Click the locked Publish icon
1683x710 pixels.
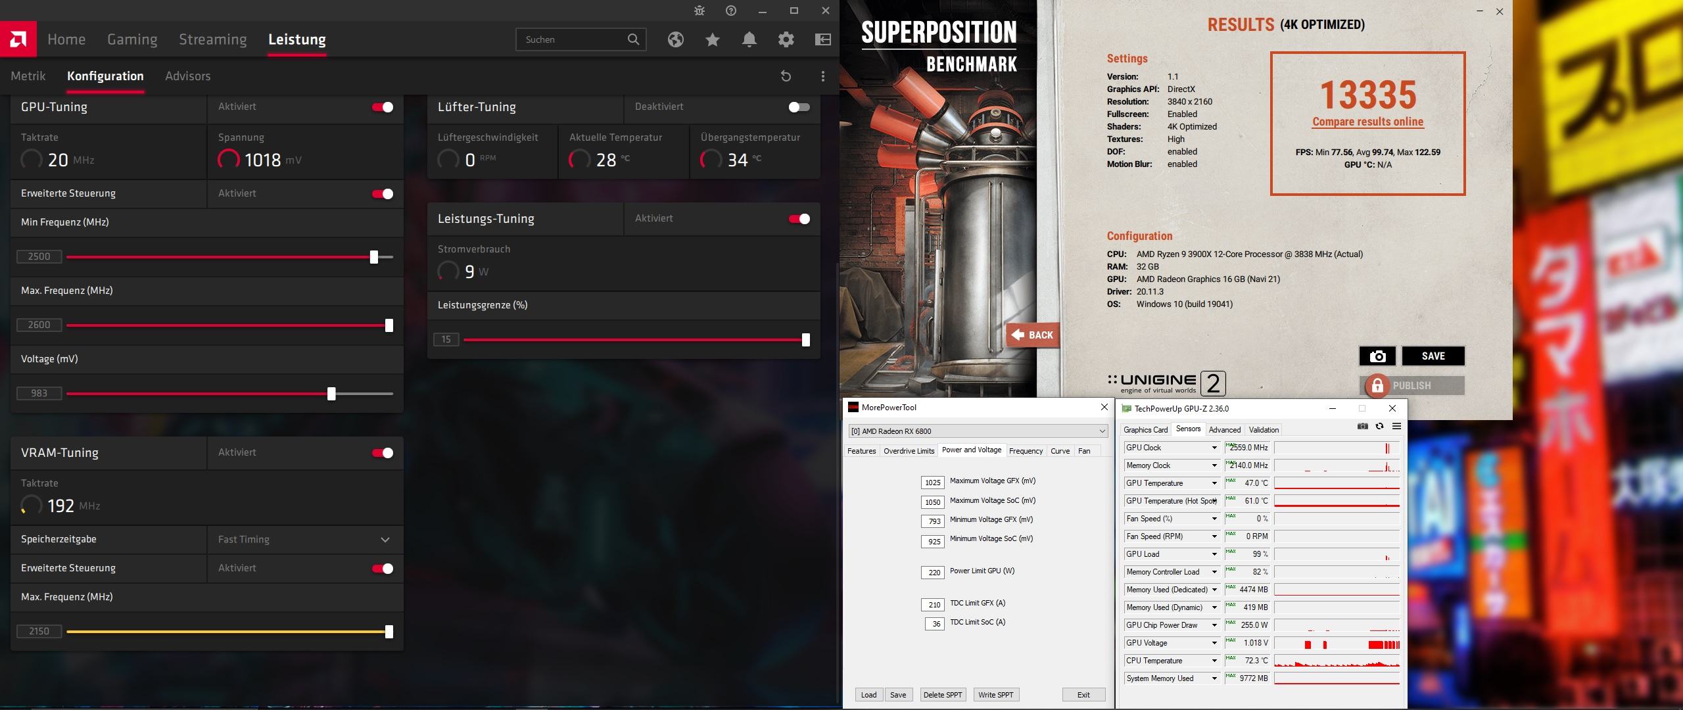tap(1377, 386)
